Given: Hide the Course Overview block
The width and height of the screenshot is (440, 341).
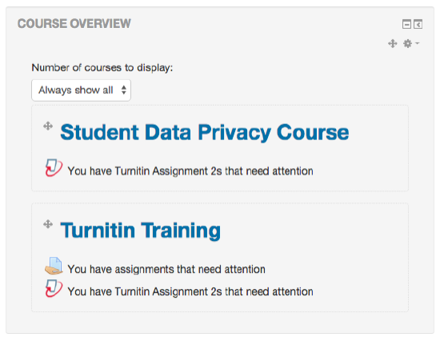Looking at the screenshot, I should (x=406, y=24).
